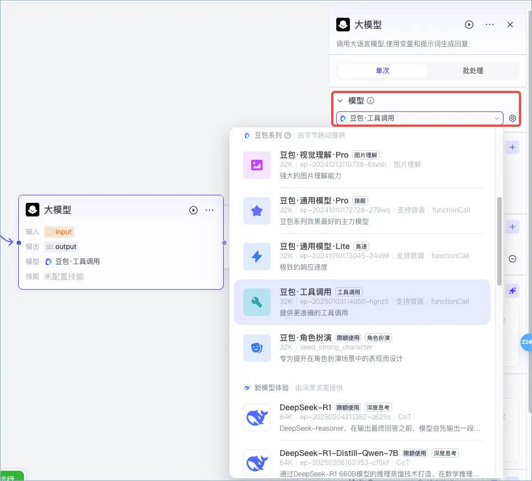The width and height of the screenshot is (532, 481).
Task: Click the 角色扮演 tag badge
Action: (378, 338)
